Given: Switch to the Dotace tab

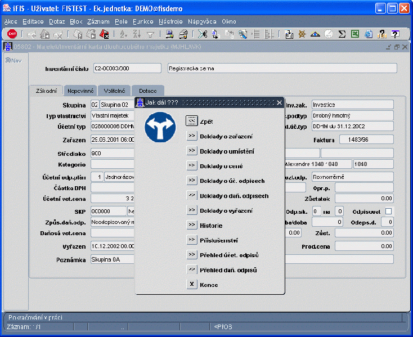Looking at the screenshot, I should coord(148,91).
